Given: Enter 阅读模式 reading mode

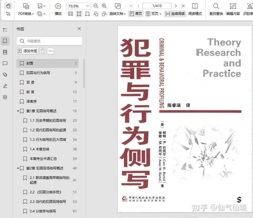Looking at the screenshot, I should 195,9.
